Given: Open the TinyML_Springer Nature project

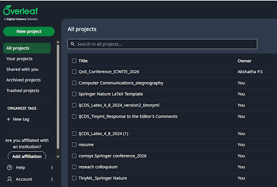Looking at the screenshot, I should 103,178.
